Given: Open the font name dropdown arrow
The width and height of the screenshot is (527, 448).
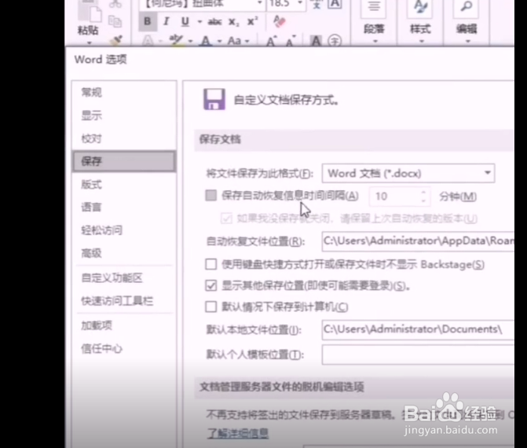Looking at the screenshot, I should 259,3.
